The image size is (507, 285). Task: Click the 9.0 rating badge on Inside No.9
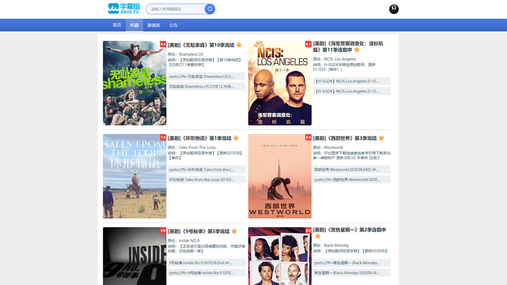(x=163, y=230)
